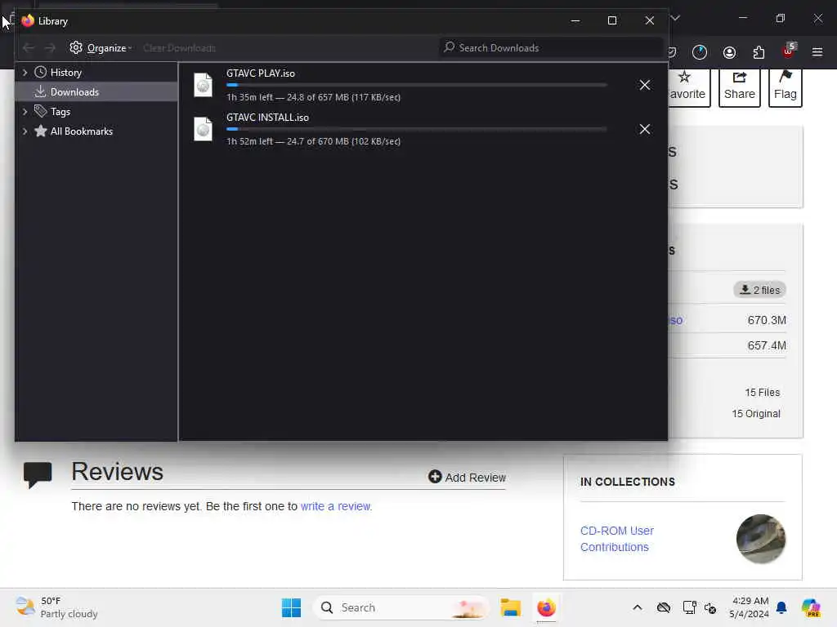Click GTAVC PLAY.iso download progress bar
The image size is (837, 627).
pyautogui.click(x=416, y=85)
